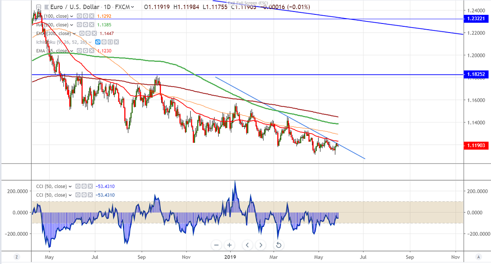The width and height of the screenshot is (491, 264).
Task: Click the flag icon beside Euro / U.S. Dollar
Action: (x=46, y=7)
